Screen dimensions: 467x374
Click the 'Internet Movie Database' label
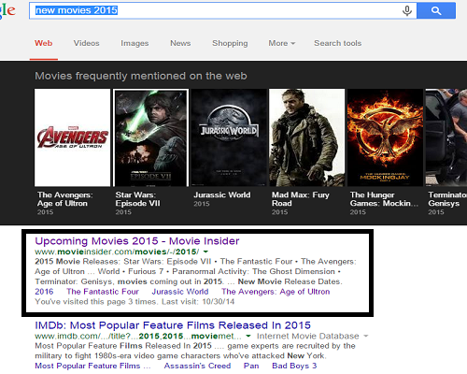pos(307,337)
